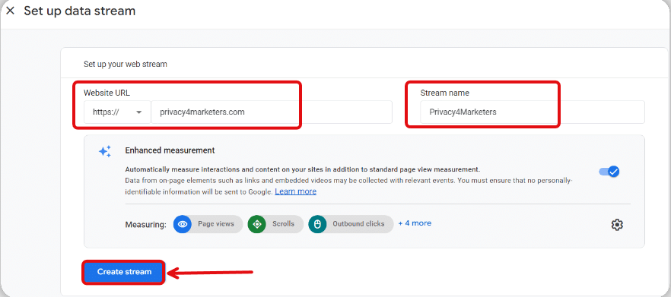Click the Stream name input field

tap(533, 112)
